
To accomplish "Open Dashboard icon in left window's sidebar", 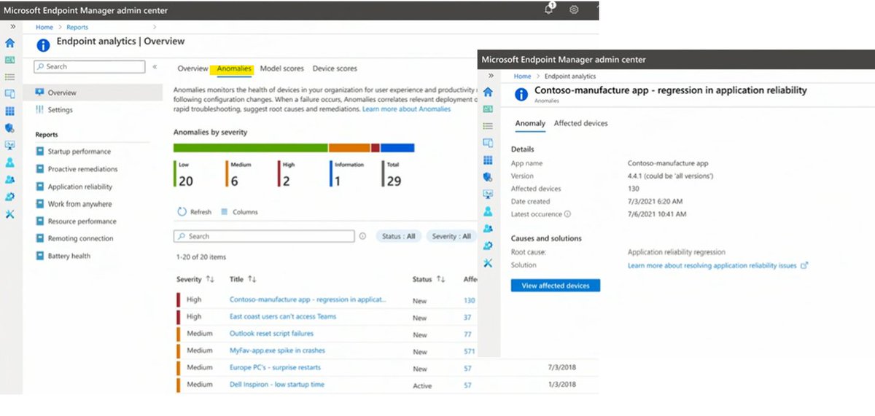I will pos(9,60).
